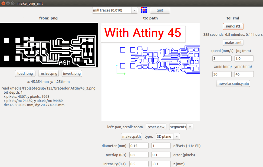The height and width of the screenshot is (167, 263).
Task: Click the 'left: pan, scroll: zoom' hint text
Action: point(125,127)
